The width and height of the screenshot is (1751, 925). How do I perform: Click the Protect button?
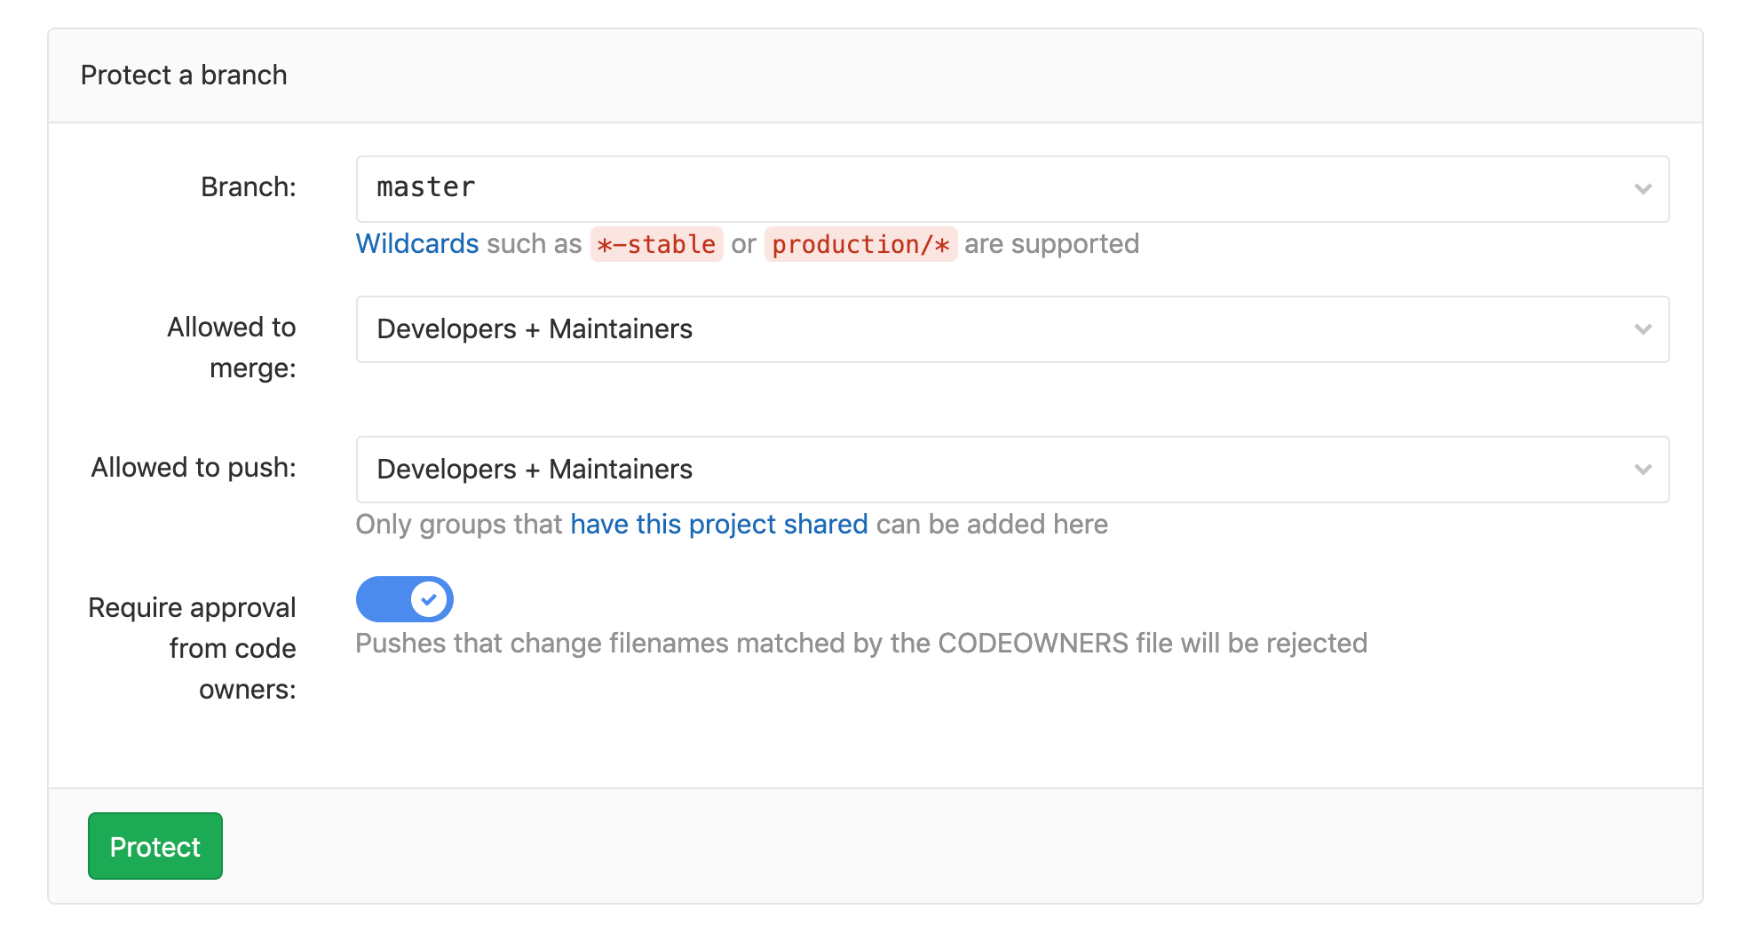point(154,845)
